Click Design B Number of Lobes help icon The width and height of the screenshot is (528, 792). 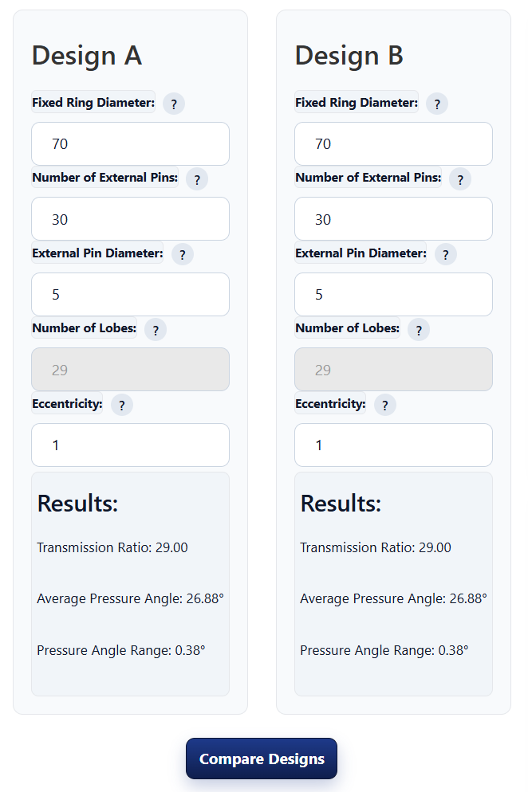tap(418, 330)
